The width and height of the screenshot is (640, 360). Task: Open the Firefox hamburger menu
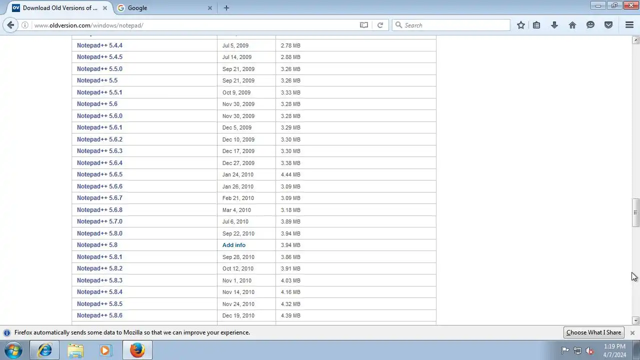629,25
